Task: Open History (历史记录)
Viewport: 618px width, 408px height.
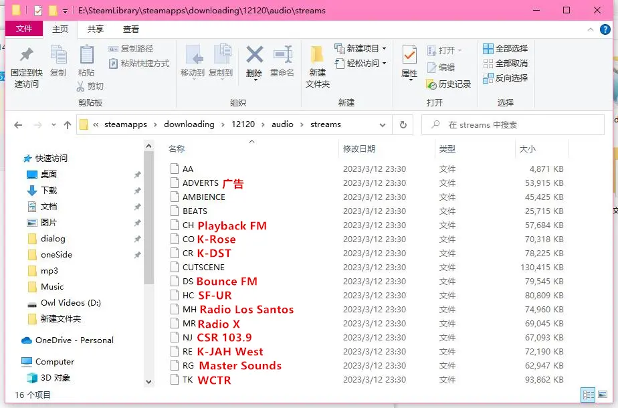Action: 449,84
